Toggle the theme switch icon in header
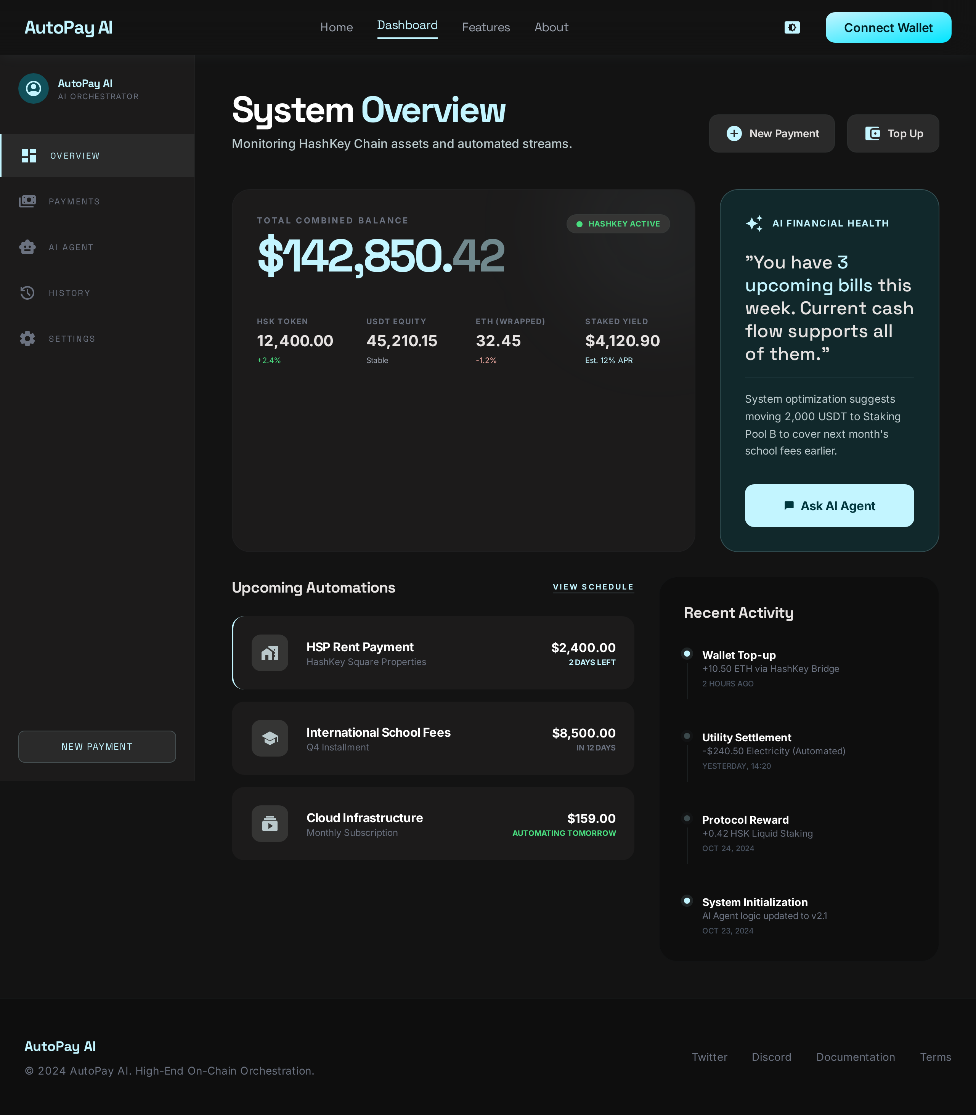The width and height of the screenshot is (976, 1115). [792, 27]
